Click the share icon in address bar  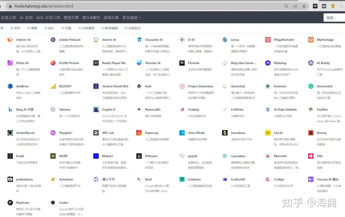pyautogui.click(x=295, y=6)
